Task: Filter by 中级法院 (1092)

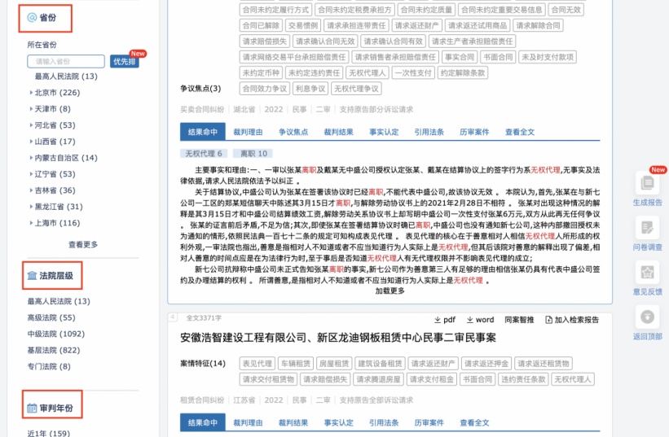Action: tap(55, 334)
